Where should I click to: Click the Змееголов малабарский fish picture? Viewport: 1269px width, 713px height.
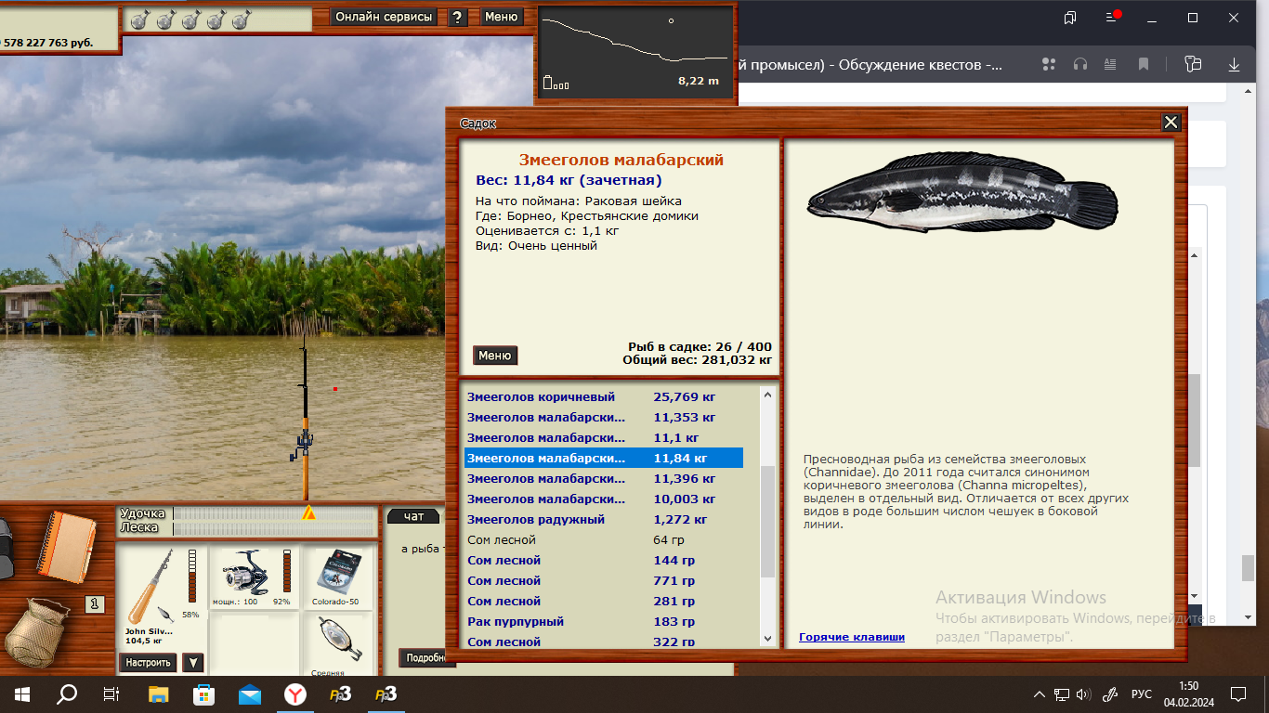962,193
